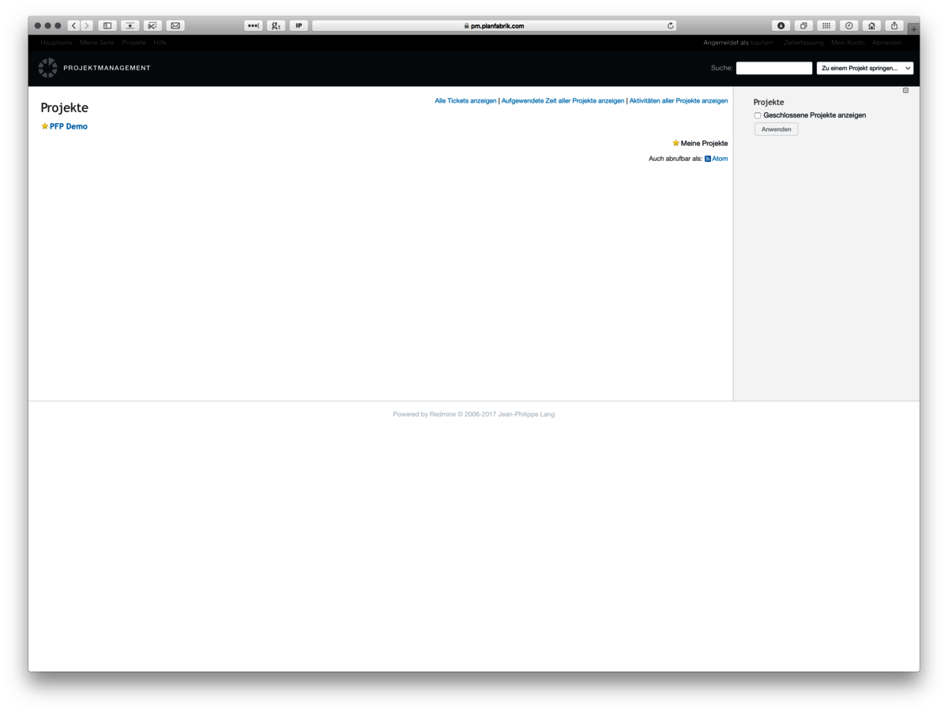Enable Geschlossene Projekte anzeigen checkbox
The height and width of the screenshot is (712, 948).
pos(758,115)
